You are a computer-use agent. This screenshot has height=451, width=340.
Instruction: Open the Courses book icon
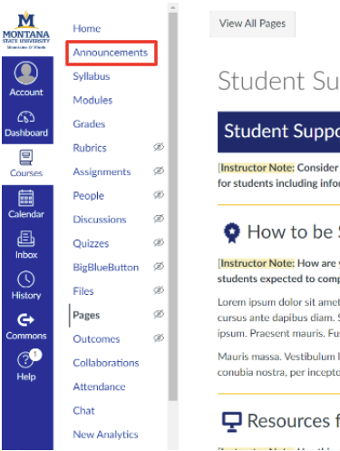pyautogui.click(x=26, y=157)
